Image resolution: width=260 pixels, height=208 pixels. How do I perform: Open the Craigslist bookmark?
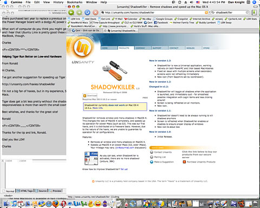[x=181, y=19]
